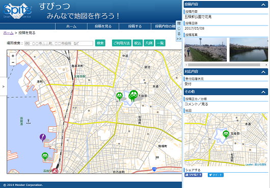Select the small green binoculars marker left of Goryokaku
The width and height of the screenshot is (270, 188).
pos(119,97)
